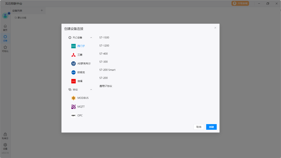Click the 升级套餐 upgrade badge

240,3
